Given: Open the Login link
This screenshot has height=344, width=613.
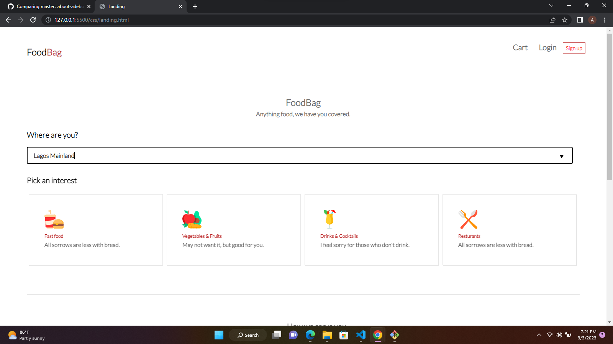Looking at the screenshot, I should point(547,47).
